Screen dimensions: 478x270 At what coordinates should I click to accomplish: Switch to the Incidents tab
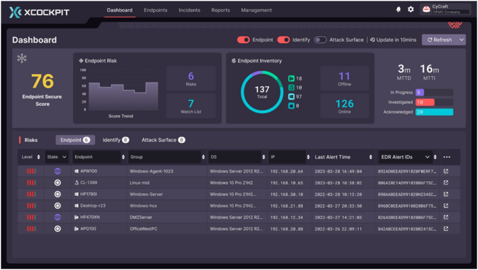click(x=189, y=10)
